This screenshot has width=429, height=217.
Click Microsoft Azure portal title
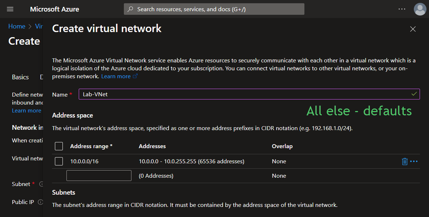coord(55,9)
